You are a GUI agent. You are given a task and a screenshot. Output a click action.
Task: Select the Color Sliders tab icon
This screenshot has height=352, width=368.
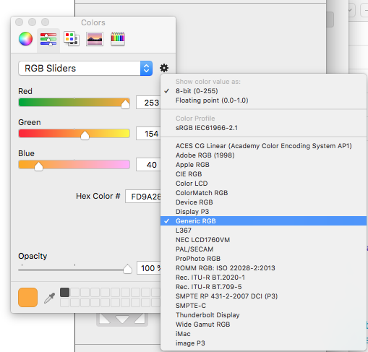tap(48, 39)
